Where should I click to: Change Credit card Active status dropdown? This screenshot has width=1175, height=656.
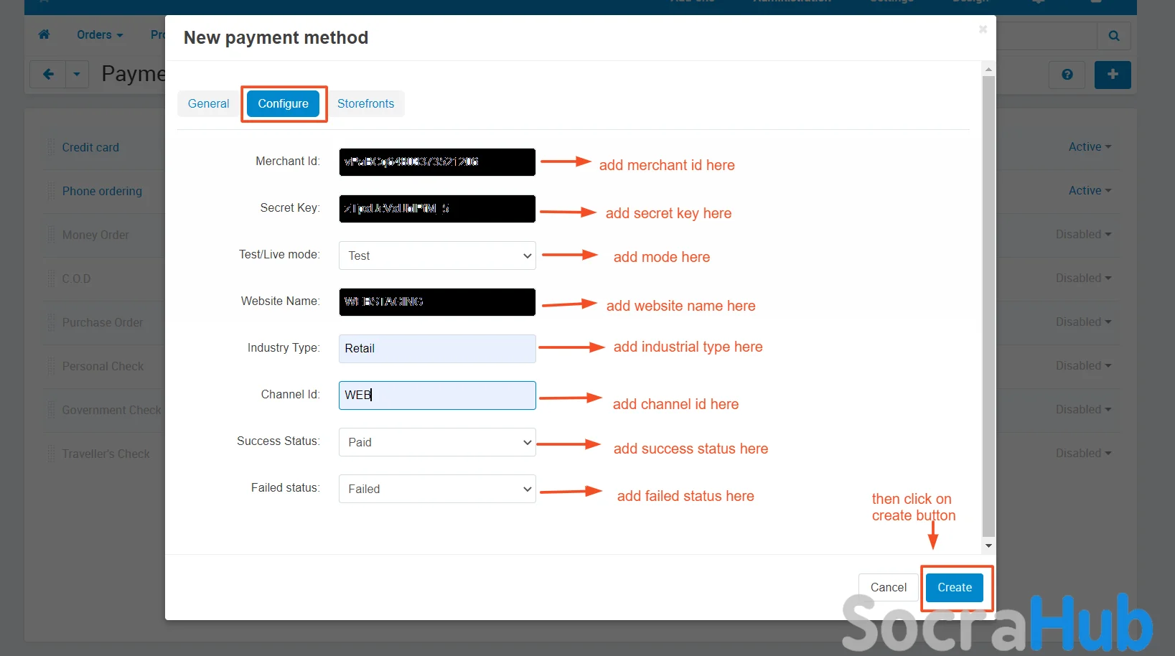[x=1090, y=146]
